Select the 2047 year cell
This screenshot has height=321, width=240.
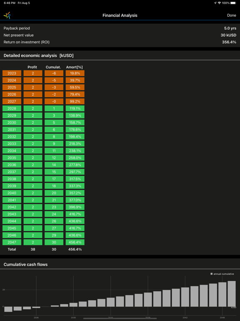12,242
